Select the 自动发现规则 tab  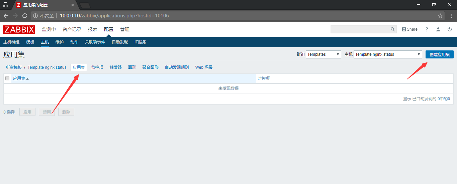177,67
